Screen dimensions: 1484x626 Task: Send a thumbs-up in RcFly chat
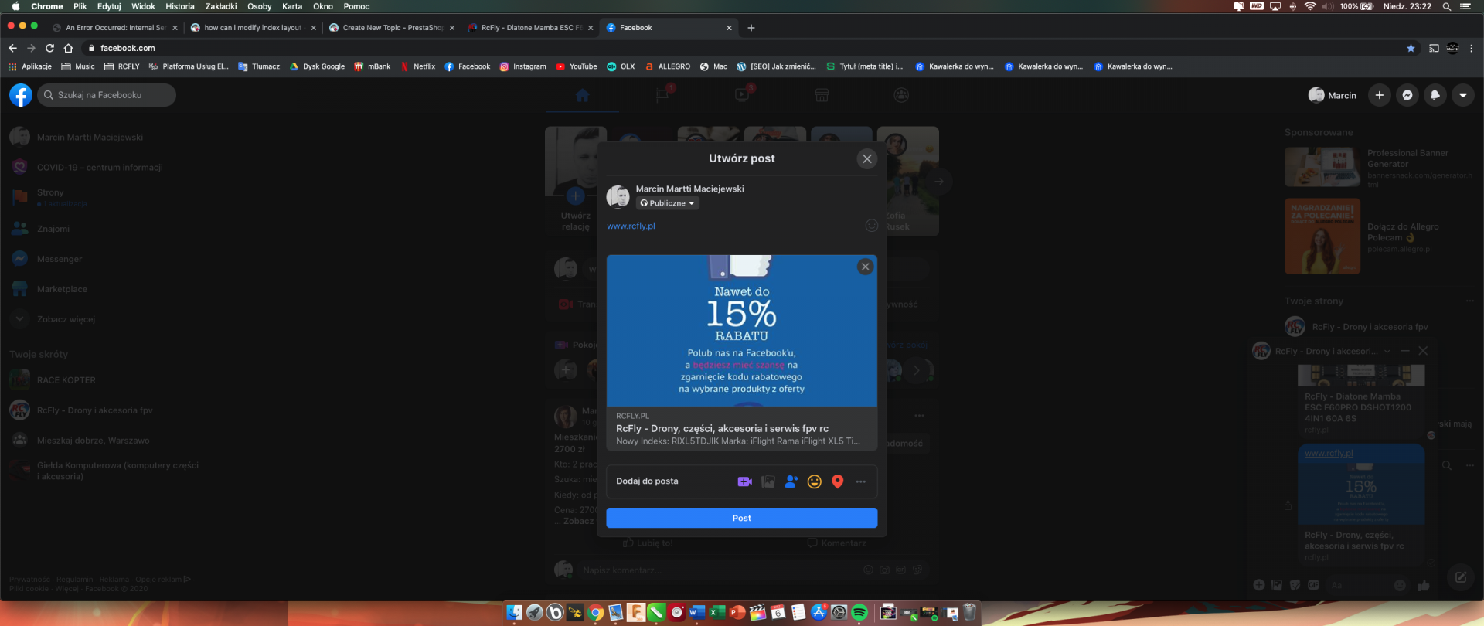click(x=1424, y=586)
